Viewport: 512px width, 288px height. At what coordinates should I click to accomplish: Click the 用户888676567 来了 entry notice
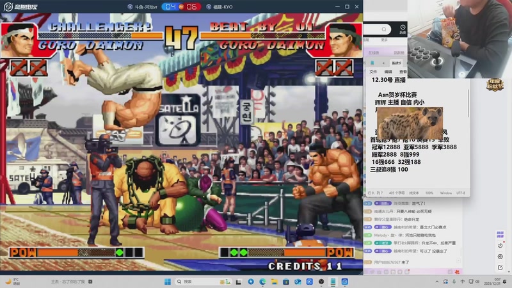click(x=392, y=262)
